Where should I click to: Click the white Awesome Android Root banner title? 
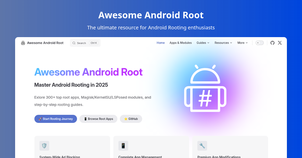[151, 15]
